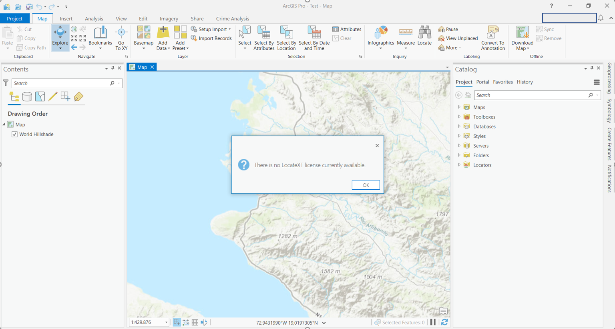Image resolution: width=615 pixels, height=329 pixels.
Task: Uncheck the World Hillshade layer
Action: pos(15,135)
